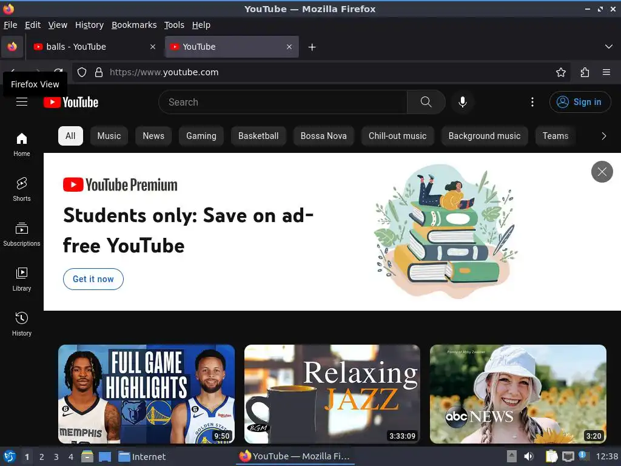Click the URL address bar
The width and height of the screenshot is (621, 466).
pos(321,72)
